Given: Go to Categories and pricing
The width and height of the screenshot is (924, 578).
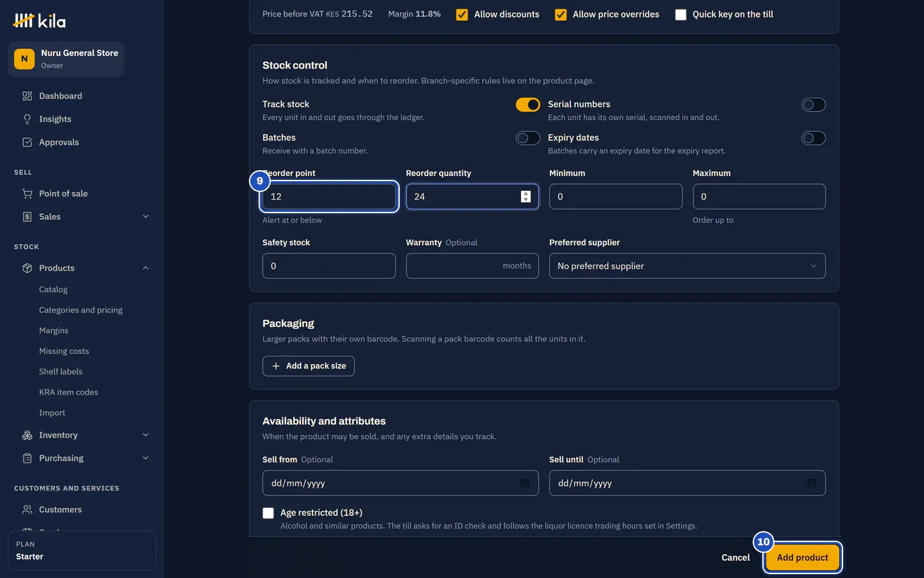Looking at the screenshot, I should click(x=81, y=310).
